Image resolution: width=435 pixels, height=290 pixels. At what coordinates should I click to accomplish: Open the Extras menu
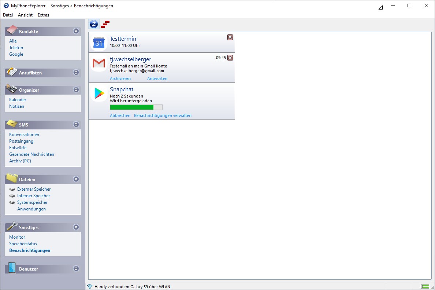[x=43, y=15]
